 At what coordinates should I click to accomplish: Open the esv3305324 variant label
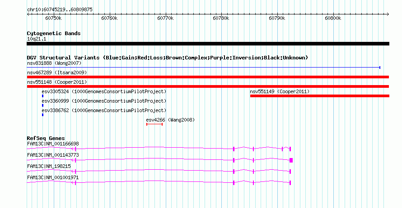point(104,91)
